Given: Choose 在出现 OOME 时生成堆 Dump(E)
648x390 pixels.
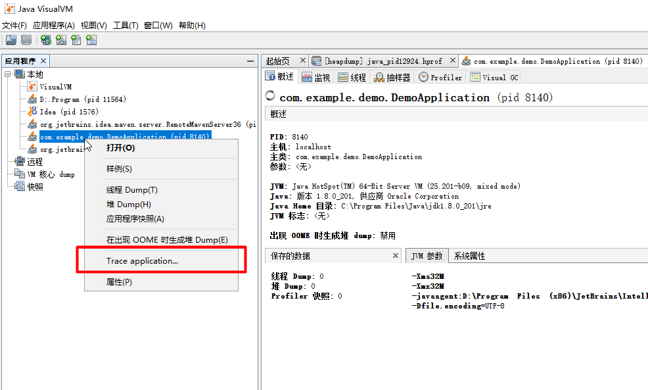Looking at the screenshot, I should click(161, 240).
